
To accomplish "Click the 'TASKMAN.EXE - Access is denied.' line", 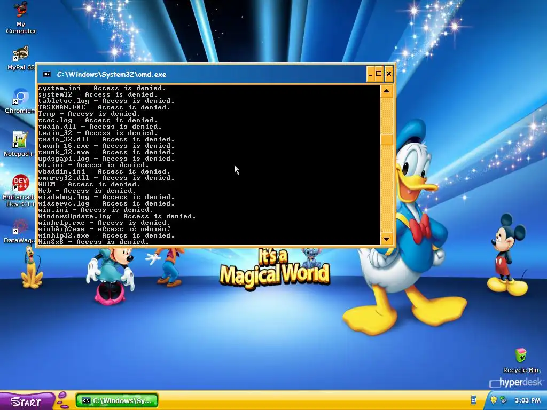I will 104,107.
